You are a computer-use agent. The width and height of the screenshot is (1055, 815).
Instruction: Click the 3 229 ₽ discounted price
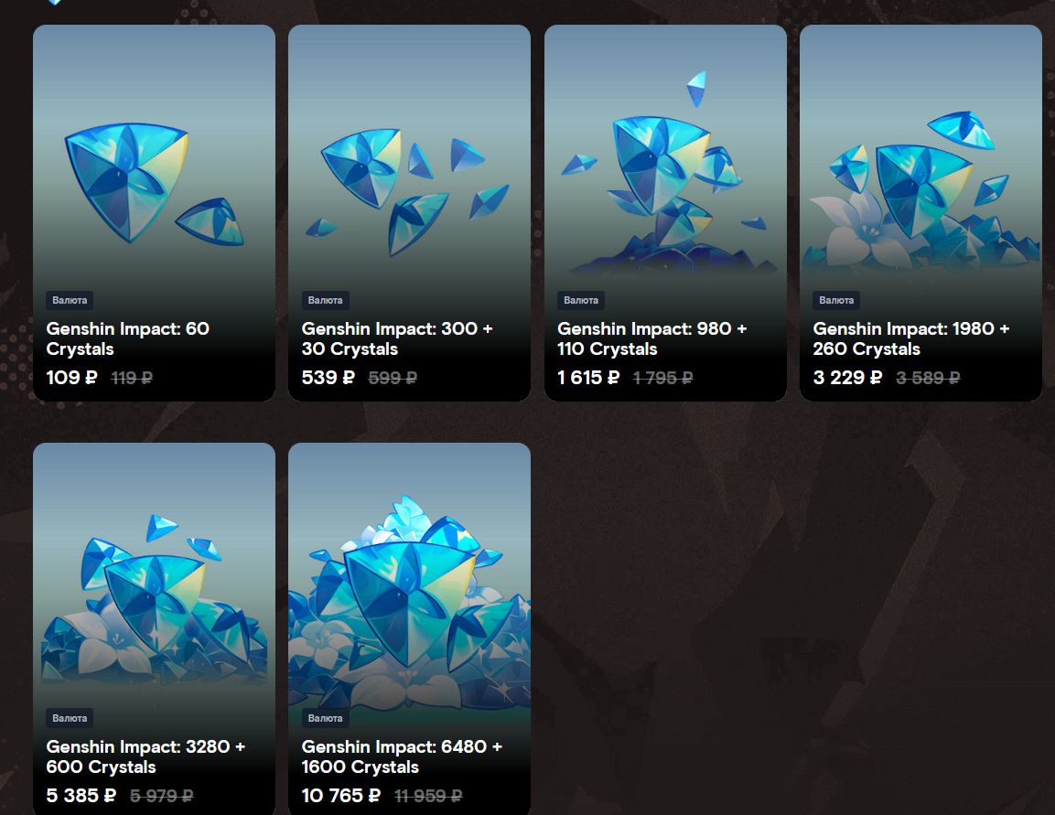pyautogui.click(x=847, y=378)
